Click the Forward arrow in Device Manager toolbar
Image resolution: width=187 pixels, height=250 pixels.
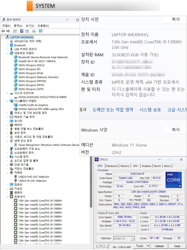8,31
